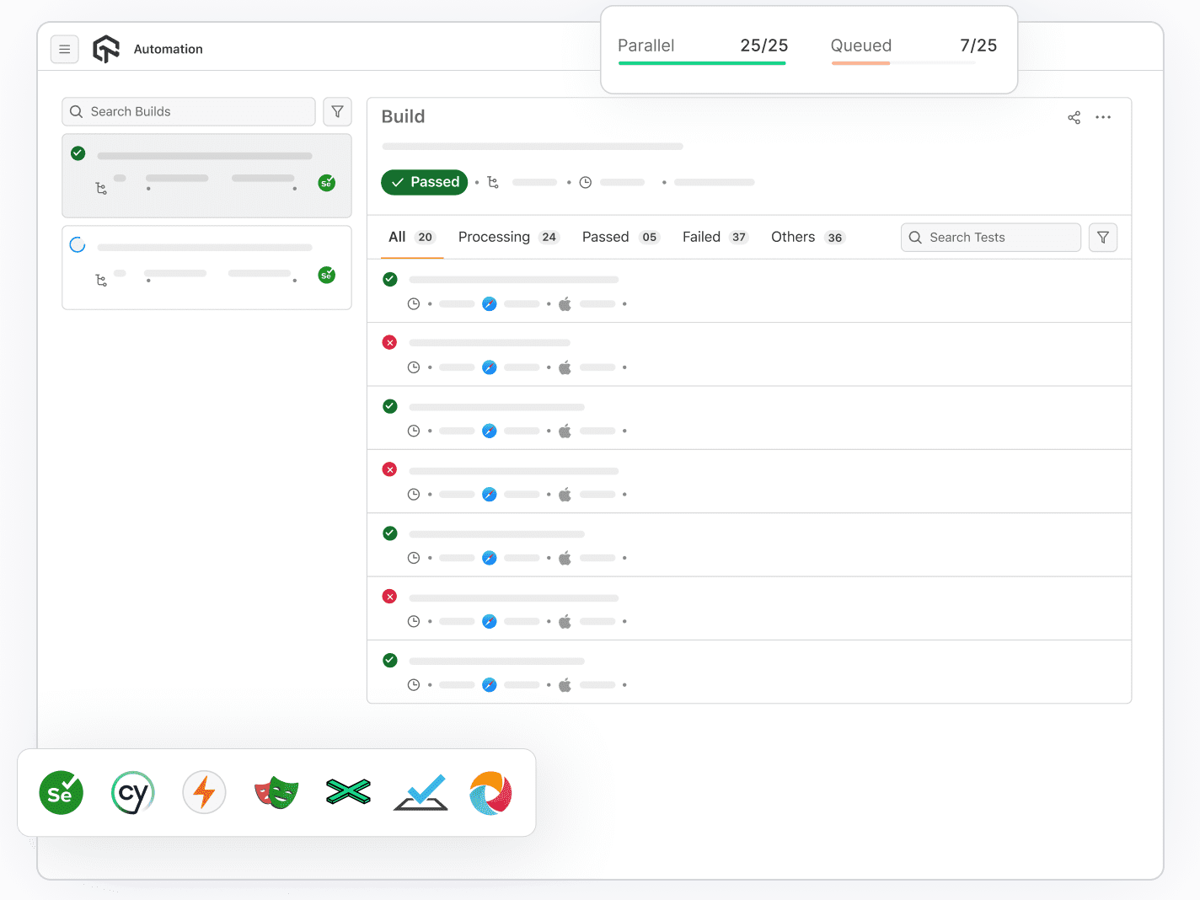The width and height of the screenshot is (1200, 900).
Task: Click the colorful pinwheel framework icon
Action: pyautogui.click(x=490, y=792)
